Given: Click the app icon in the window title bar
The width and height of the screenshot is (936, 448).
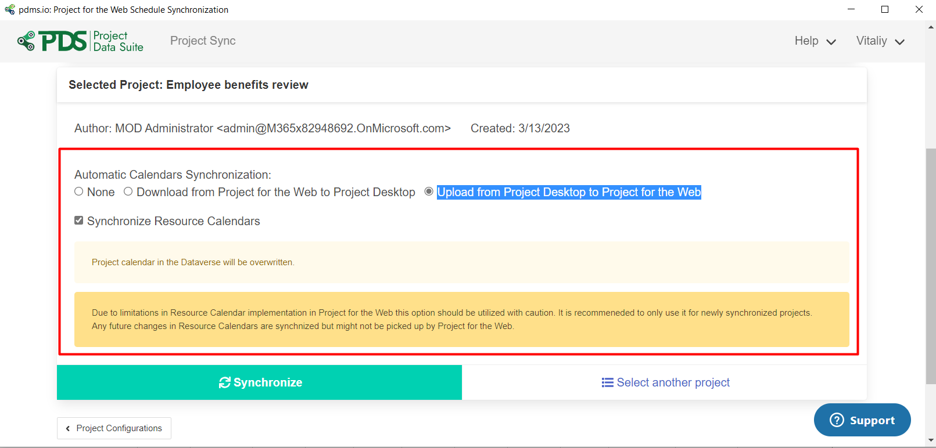Looking at the screenshot, I should (x=10, y=9).
